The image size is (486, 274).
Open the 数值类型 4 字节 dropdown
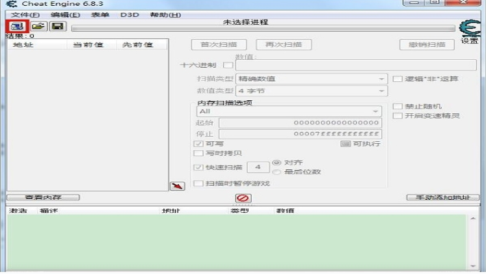coord(312,91)
